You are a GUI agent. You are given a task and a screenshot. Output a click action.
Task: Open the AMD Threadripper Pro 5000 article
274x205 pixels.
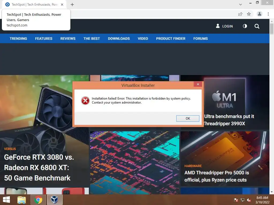tap(217, 176)
